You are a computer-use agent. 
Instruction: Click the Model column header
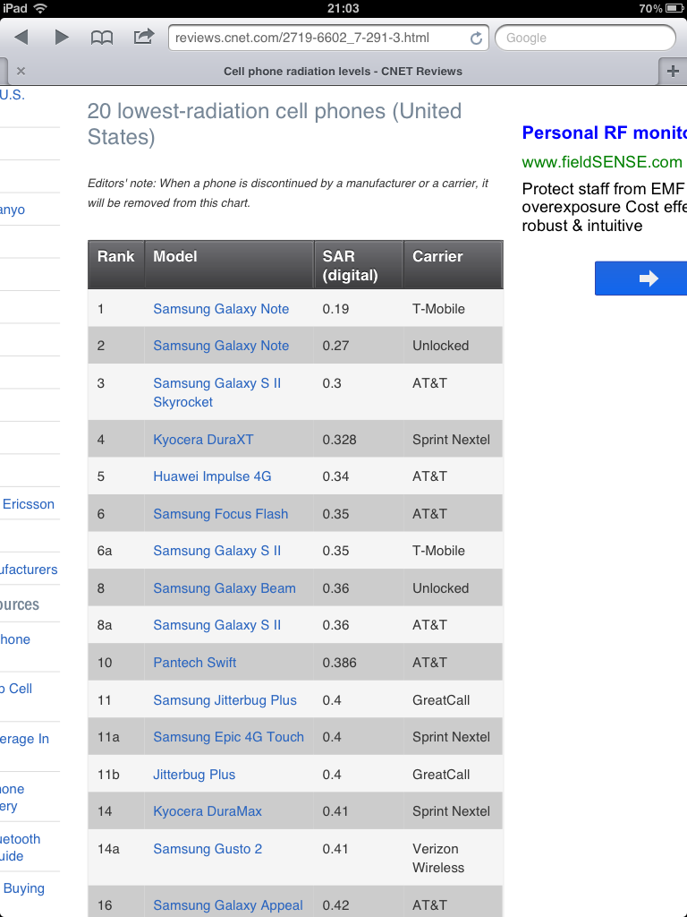pos(229,264)
